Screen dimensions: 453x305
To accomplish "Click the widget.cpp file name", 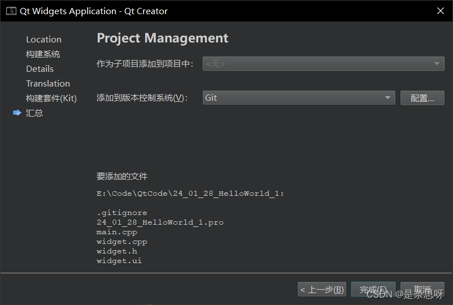I will (122, 242).
